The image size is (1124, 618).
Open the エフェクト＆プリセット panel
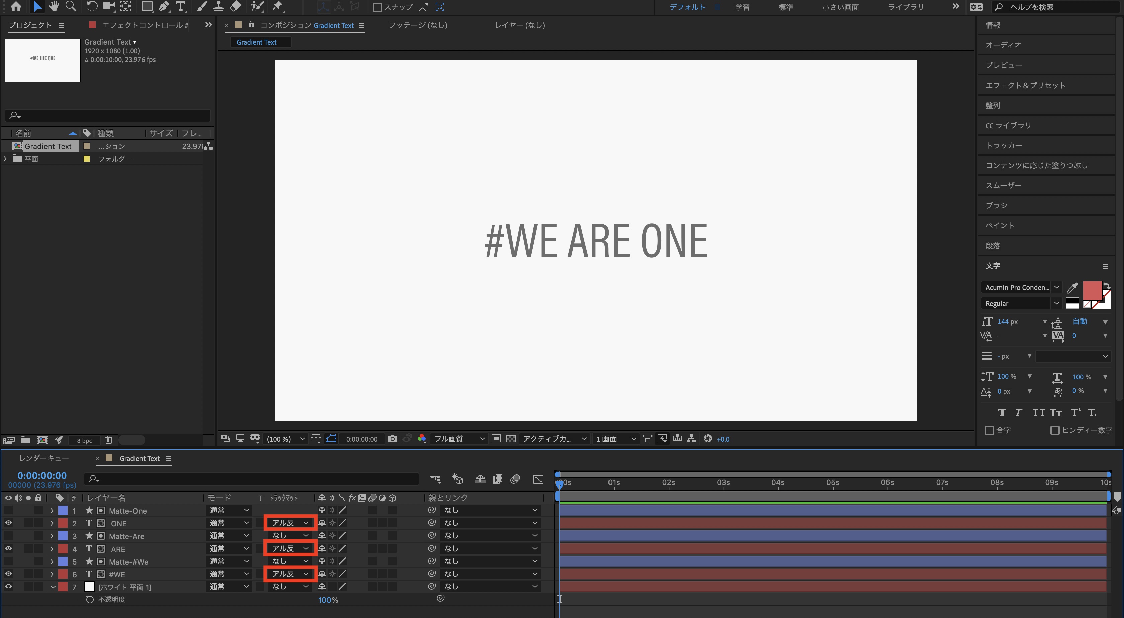[x=1025, y=85]
